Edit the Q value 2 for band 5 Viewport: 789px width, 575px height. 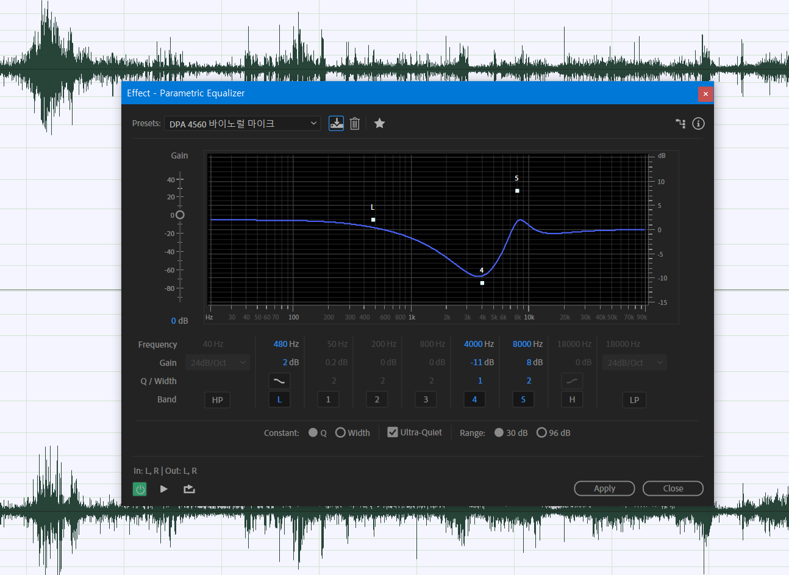(529, 380)
